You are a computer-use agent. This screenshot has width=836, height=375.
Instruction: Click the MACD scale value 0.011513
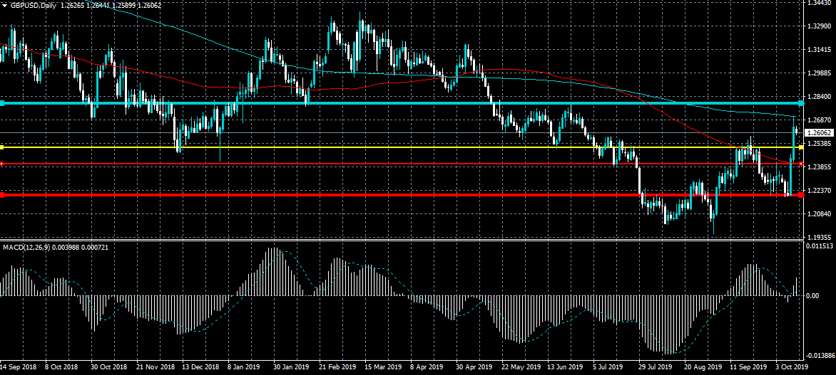click(820, 246)
